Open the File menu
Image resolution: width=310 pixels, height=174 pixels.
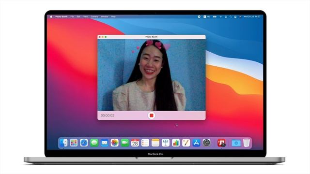72,17
